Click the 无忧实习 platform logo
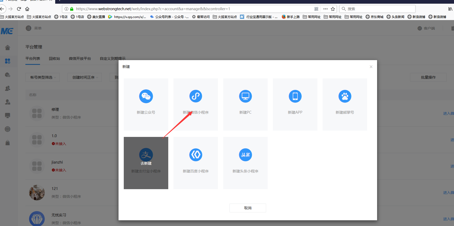 click(x=37, y=218)
